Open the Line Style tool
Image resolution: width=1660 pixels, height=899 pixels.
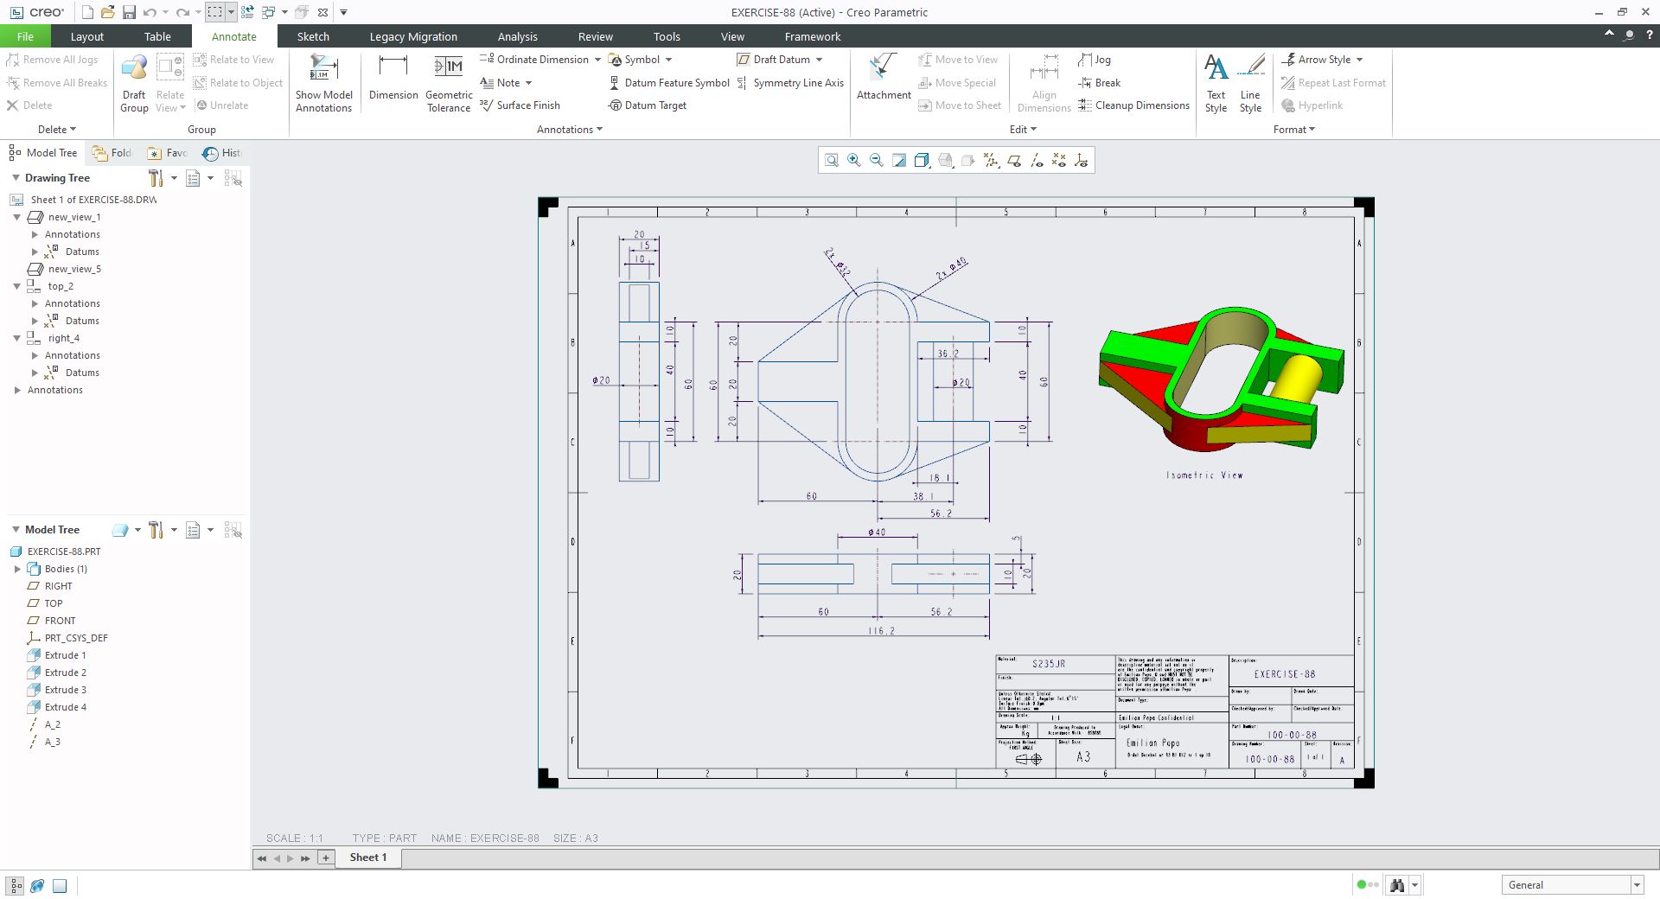click(x=1250, y=83)
